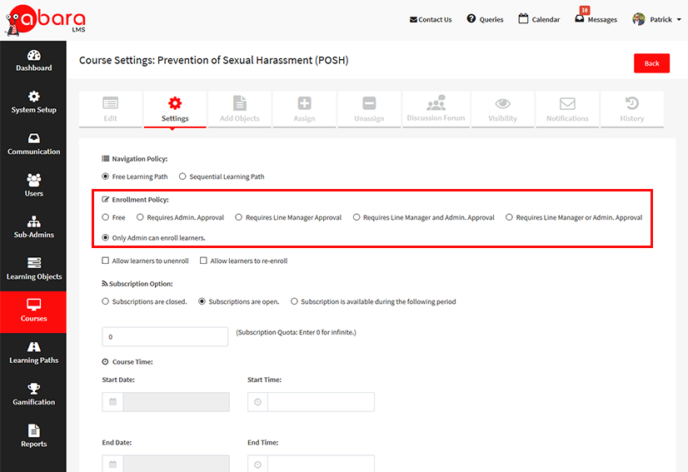
Task: Open Sub-Admins in the sidebar
Action: coord(34,227)
